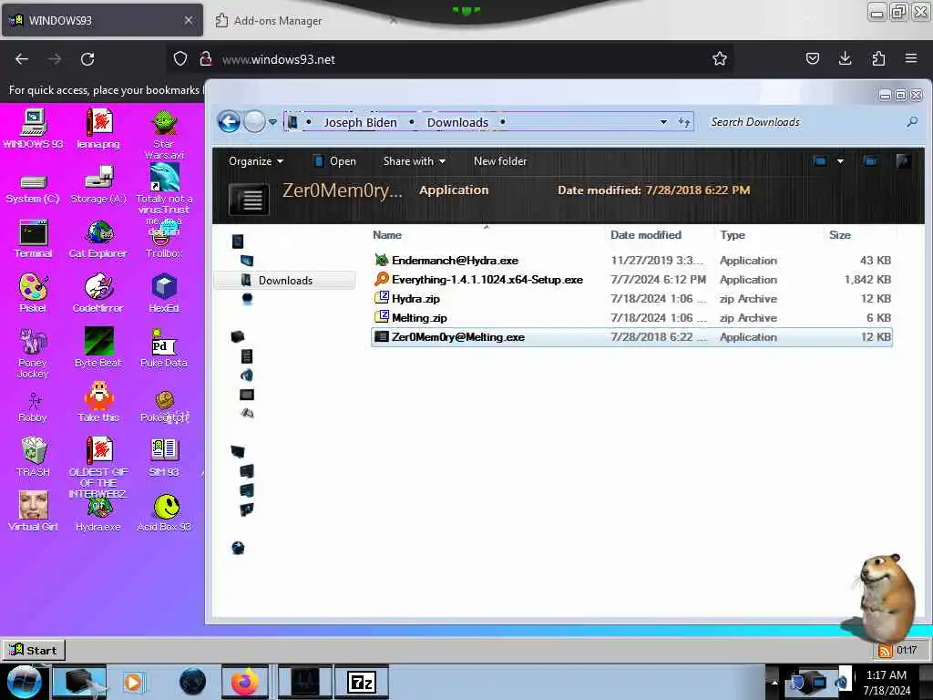The image size is (933, 700).
Task: Open the Puke Data icon
Action: tap(164, 347)
